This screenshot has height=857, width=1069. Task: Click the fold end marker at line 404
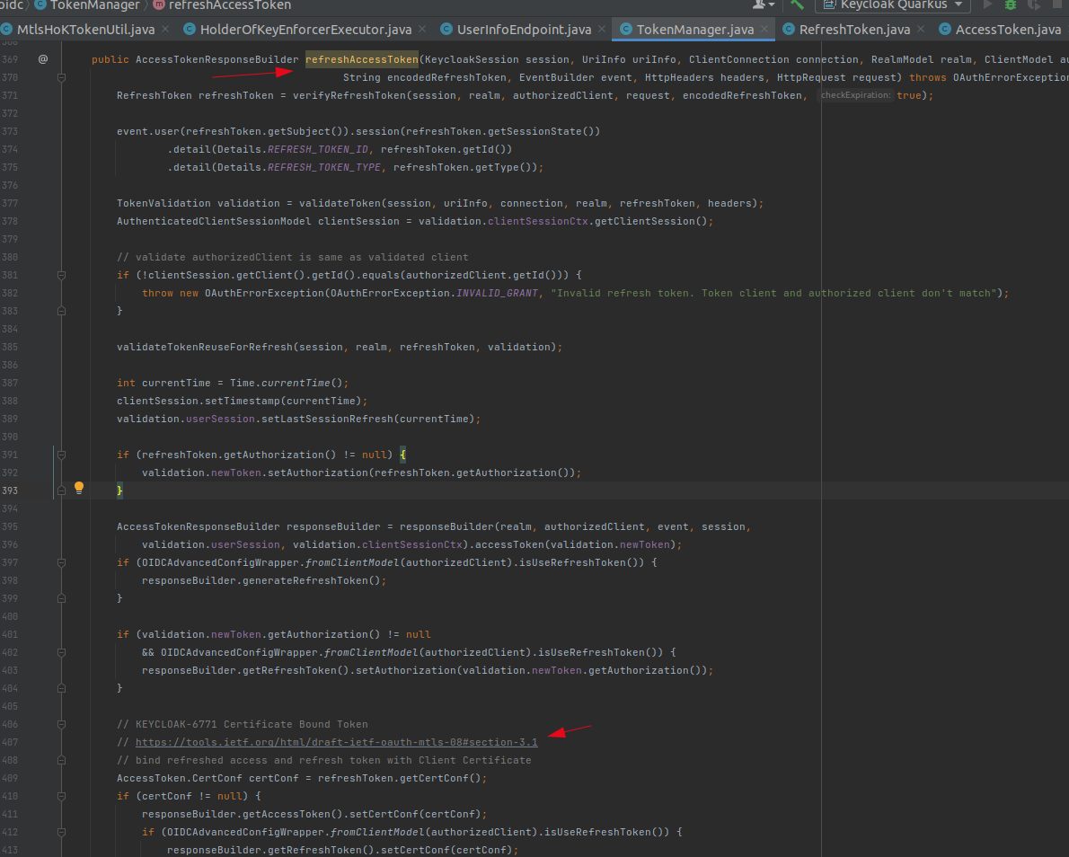coord(61,689)
